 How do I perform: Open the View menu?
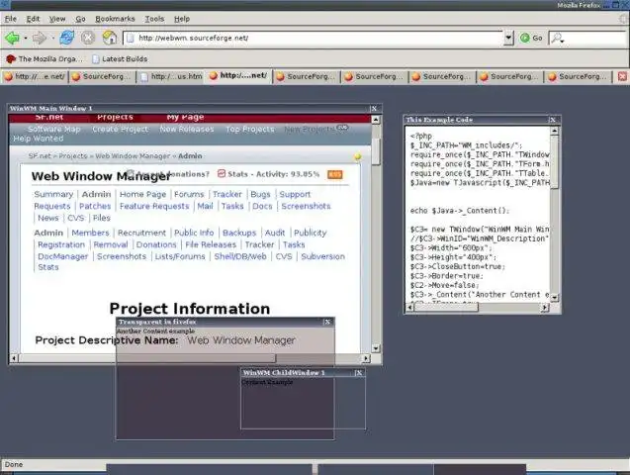(57, 19)
